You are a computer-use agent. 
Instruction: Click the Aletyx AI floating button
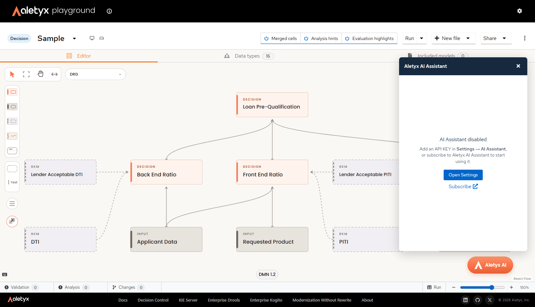coord(490,265)
